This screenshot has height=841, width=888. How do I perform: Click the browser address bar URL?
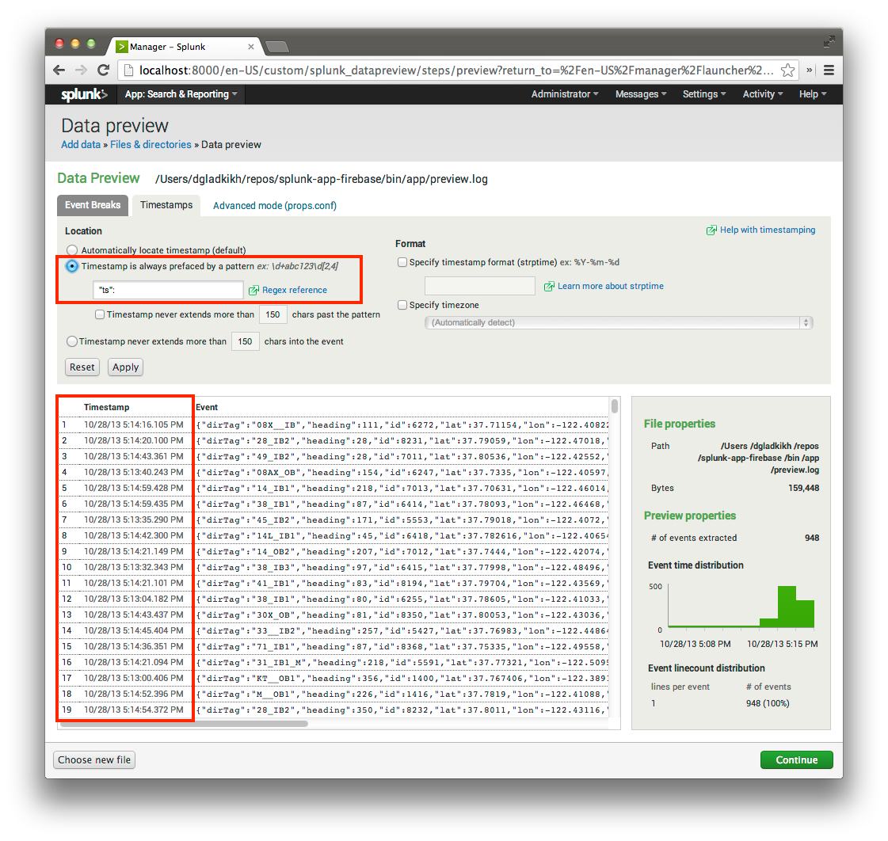(456, 70)
